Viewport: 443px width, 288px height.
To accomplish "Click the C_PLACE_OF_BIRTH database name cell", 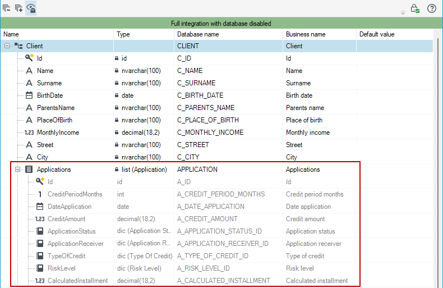I will [x=228, y=120].
